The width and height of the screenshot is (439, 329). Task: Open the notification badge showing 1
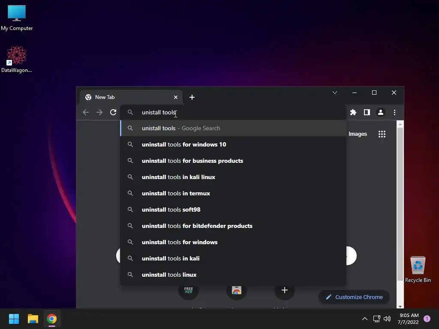pos(427,319)
